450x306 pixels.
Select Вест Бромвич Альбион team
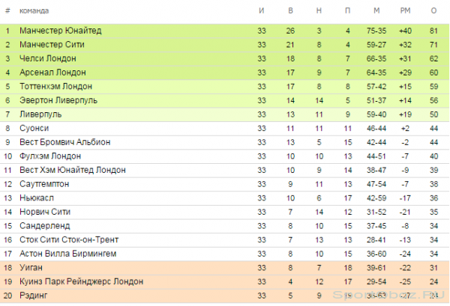point(64,142)
